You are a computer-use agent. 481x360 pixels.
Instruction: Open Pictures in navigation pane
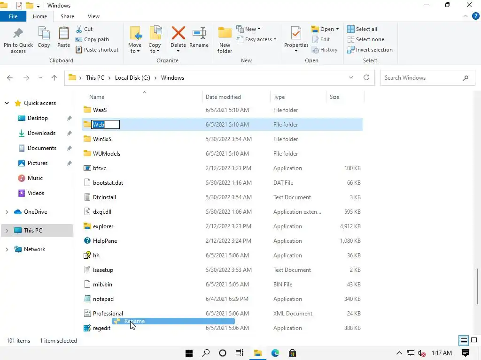(x=38, y=163)
